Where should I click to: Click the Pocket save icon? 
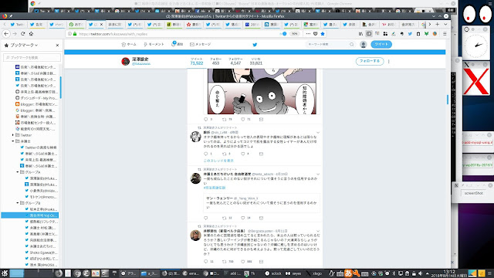[x=316, y=34]
